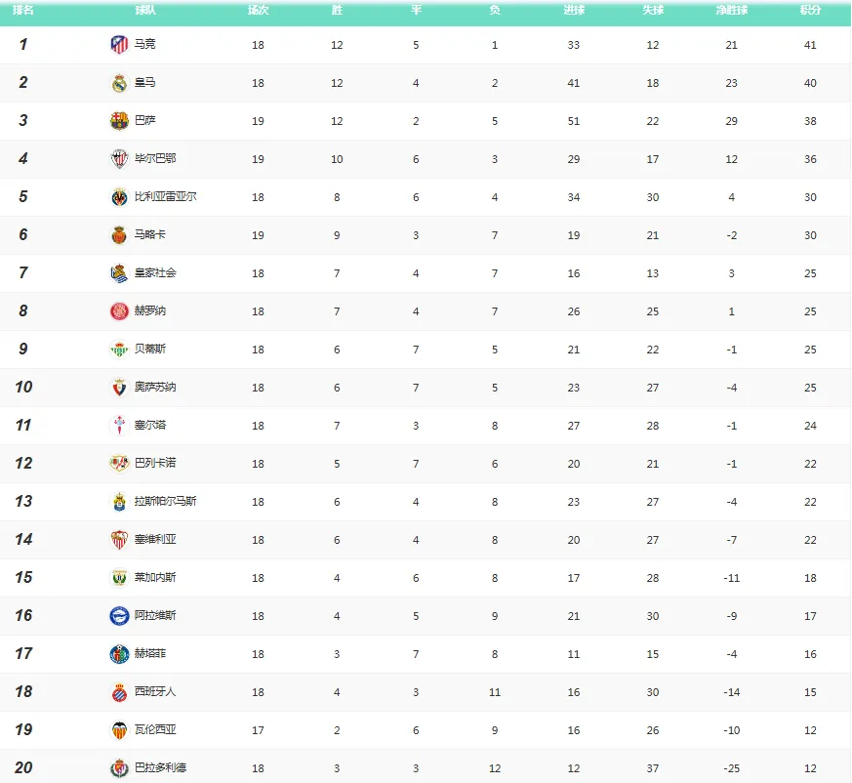The image size is (852, 783).
Task: Click the Valencia bat crest icon
Action: [119, 729]
